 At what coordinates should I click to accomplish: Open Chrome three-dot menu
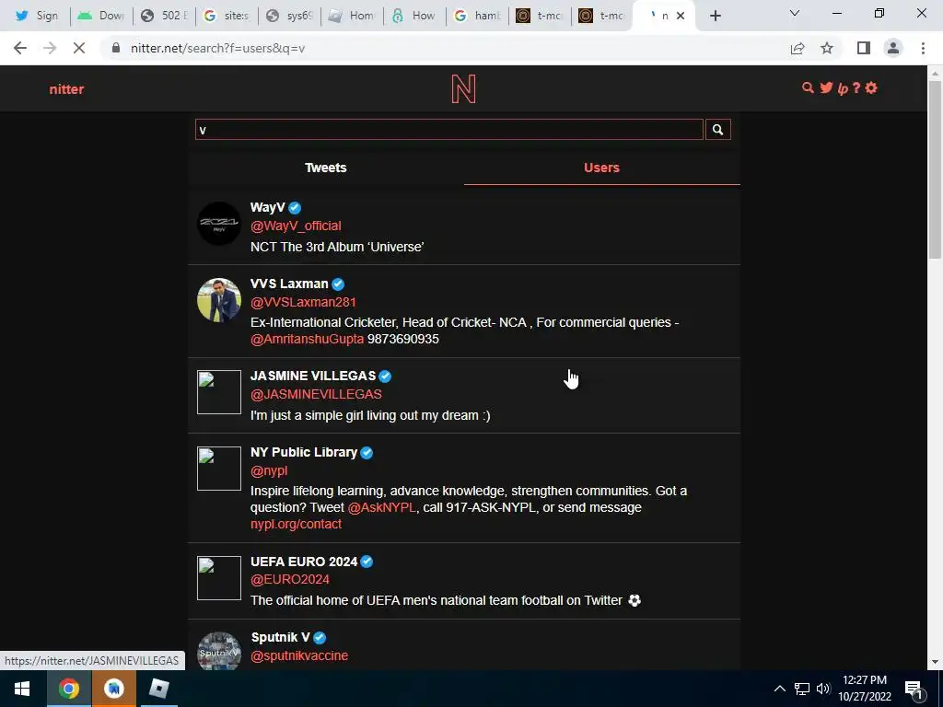[923, 48]
